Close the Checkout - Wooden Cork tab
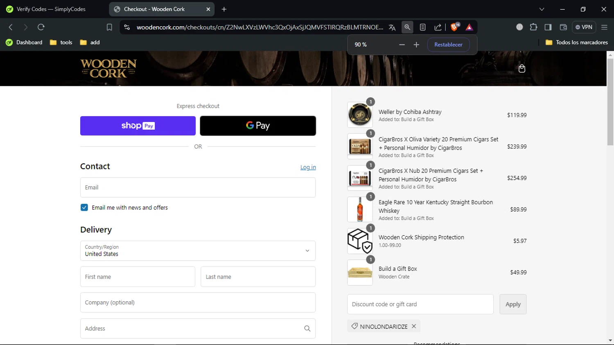 click(208, 9)
